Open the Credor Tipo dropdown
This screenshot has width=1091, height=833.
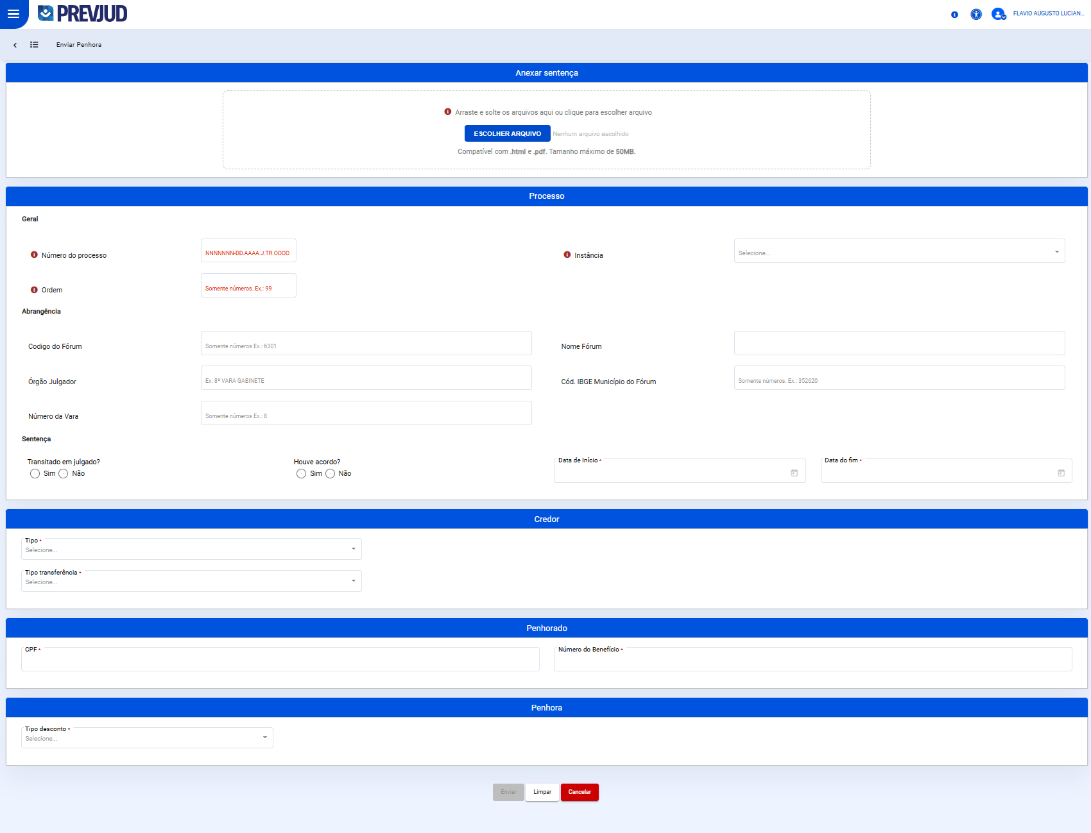pyautogui.click(x=191, y=549)
